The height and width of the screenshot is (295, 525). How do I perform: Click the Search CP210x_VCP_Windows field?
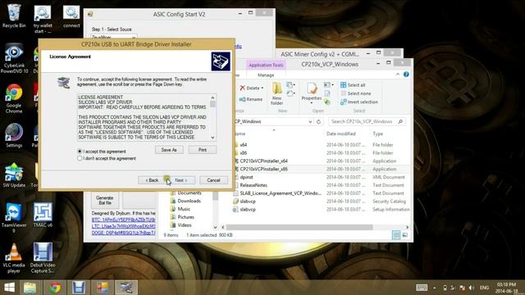click(x=367, y=122)
